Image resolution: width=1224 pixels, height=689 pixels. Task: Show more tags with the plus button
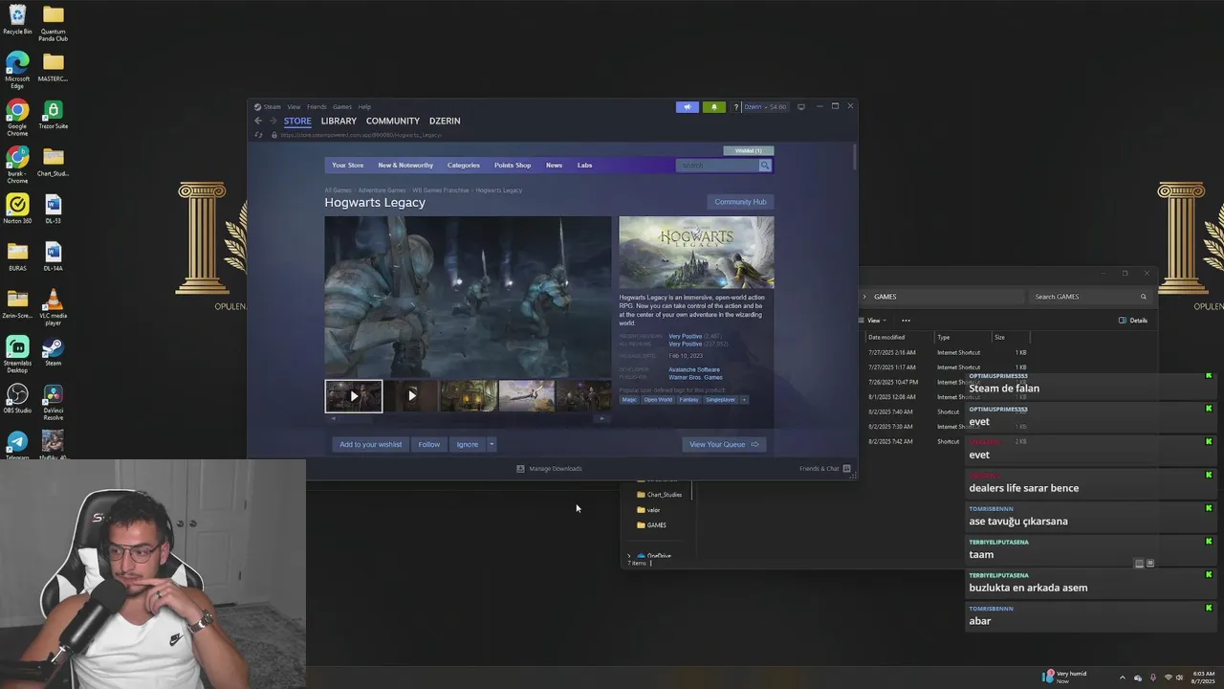[744, 400]
